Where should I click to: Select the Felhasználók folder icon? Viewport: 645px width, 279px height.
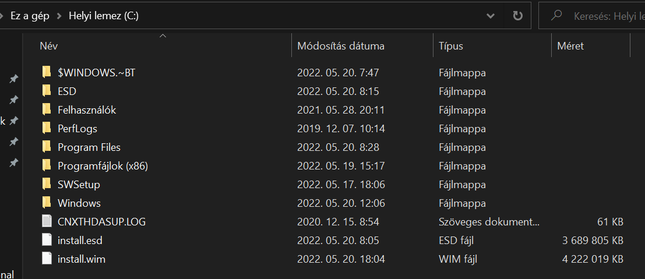pos(47,110)
